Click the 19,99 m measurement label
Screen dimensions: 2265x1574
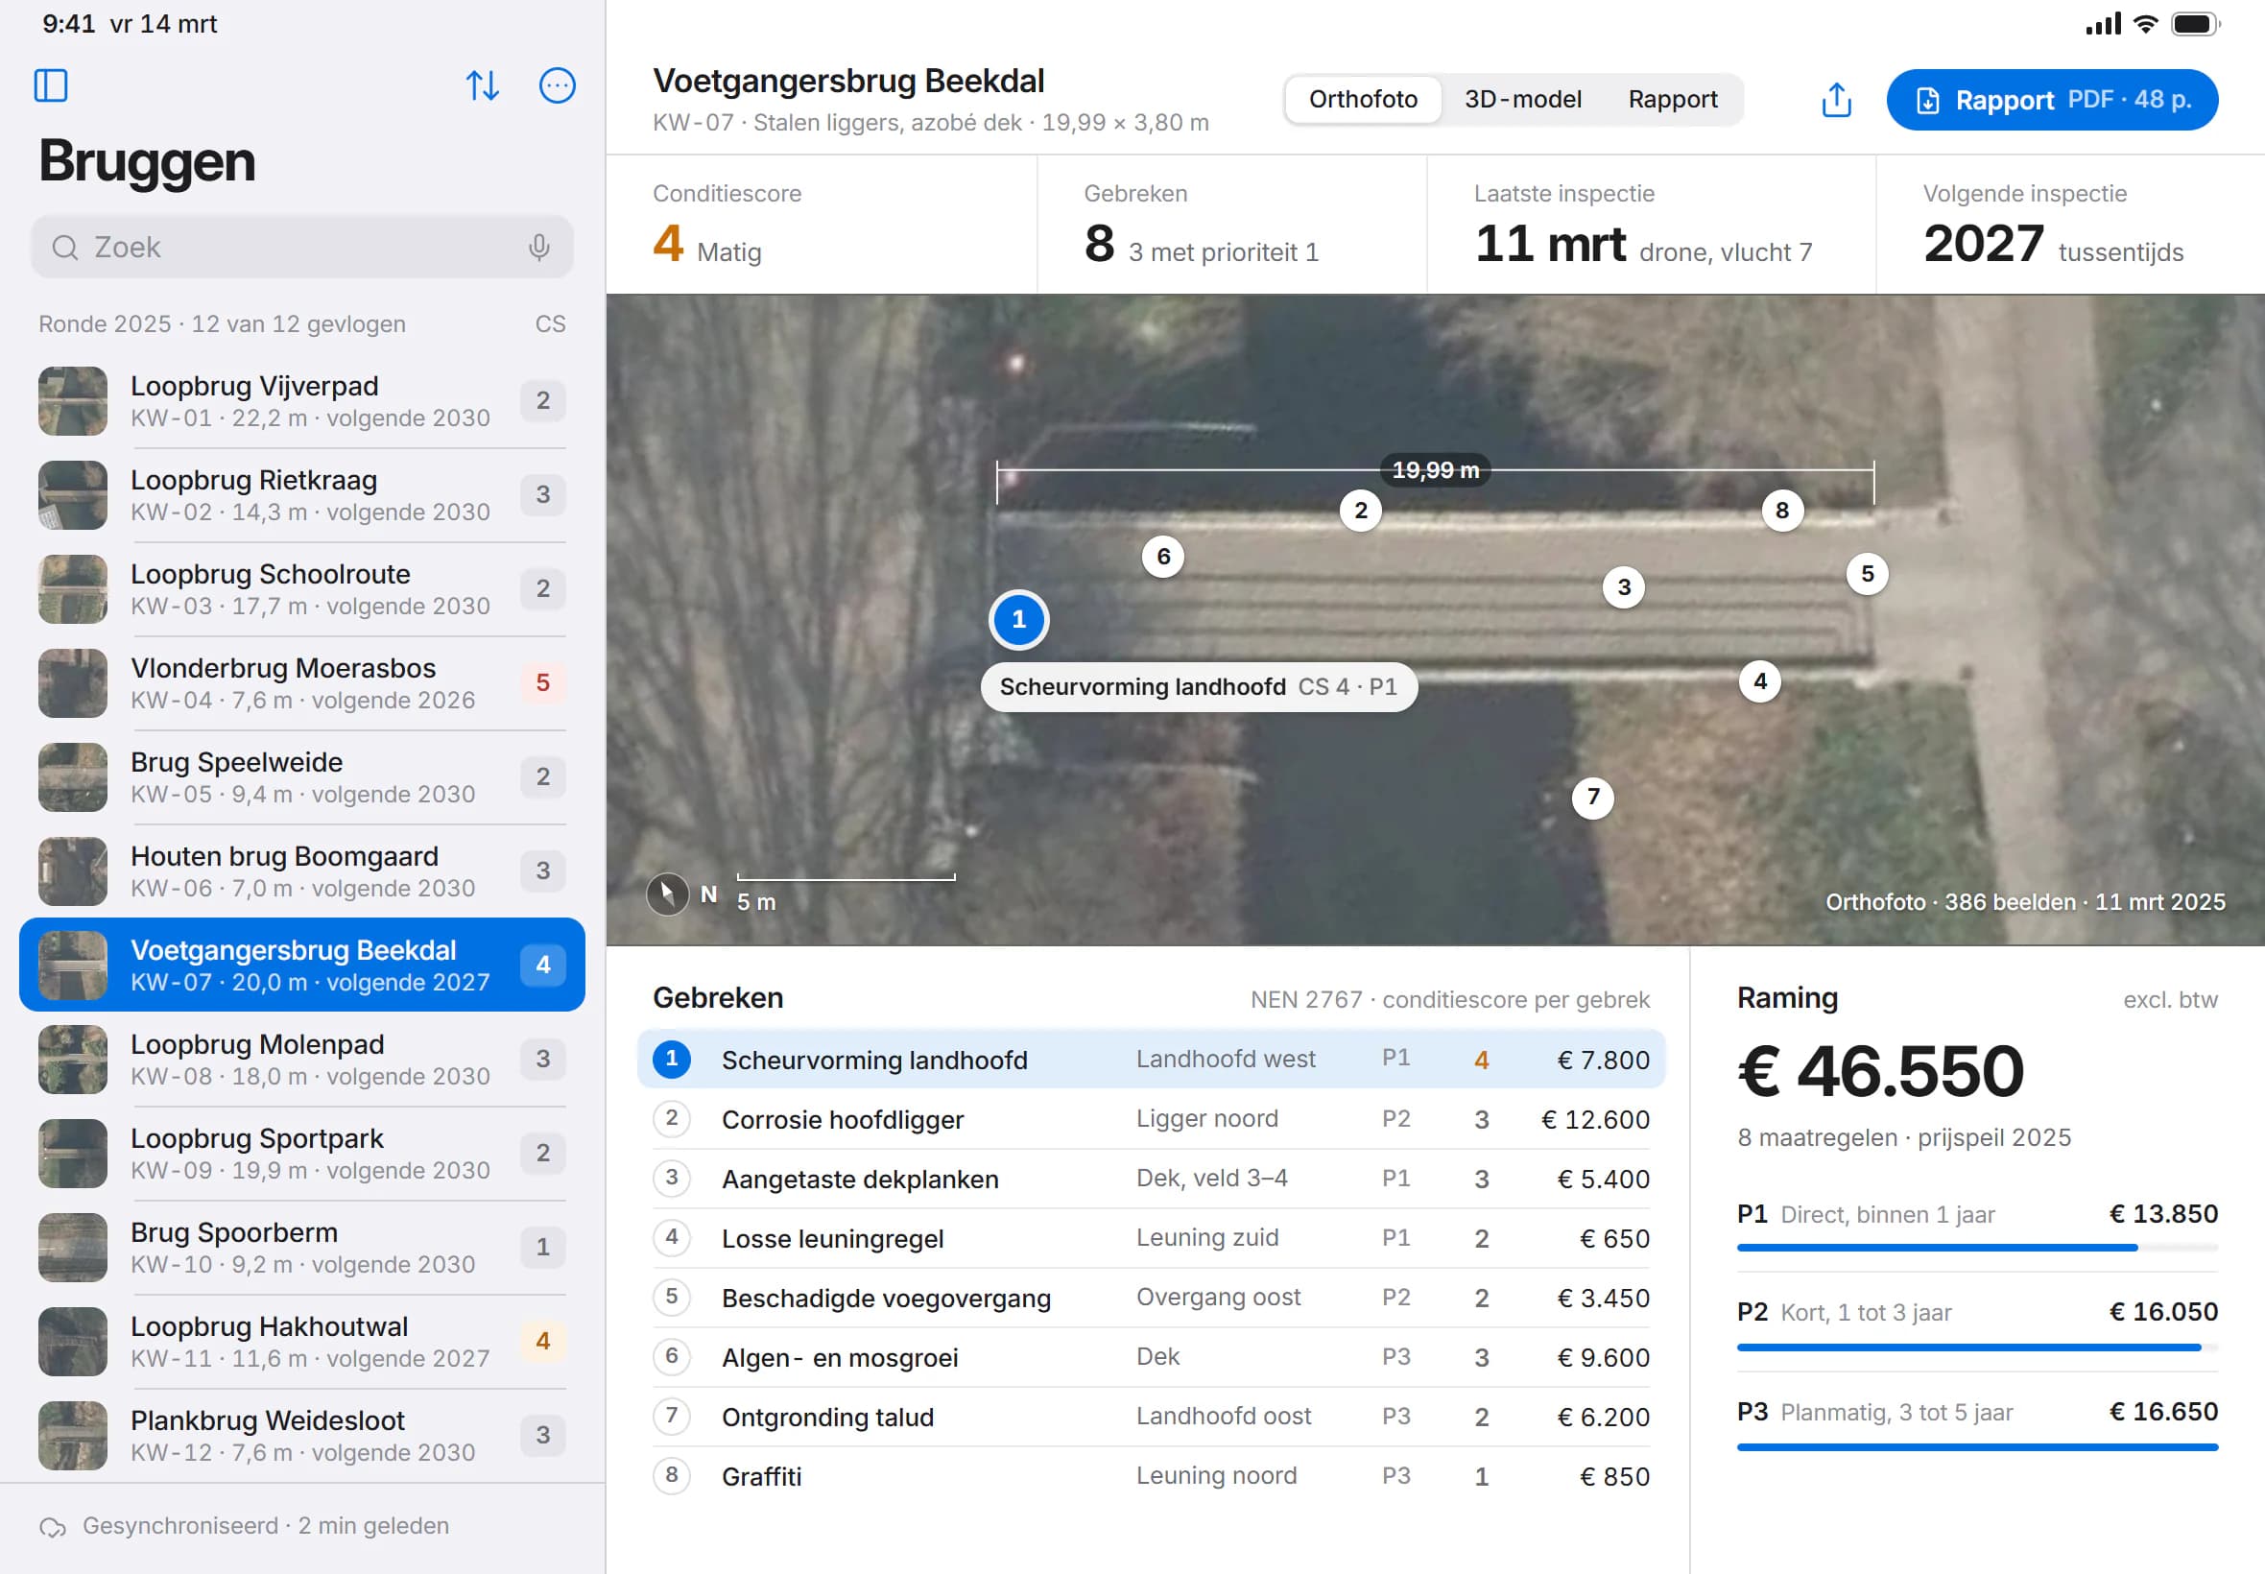(x=1435, y=470)
